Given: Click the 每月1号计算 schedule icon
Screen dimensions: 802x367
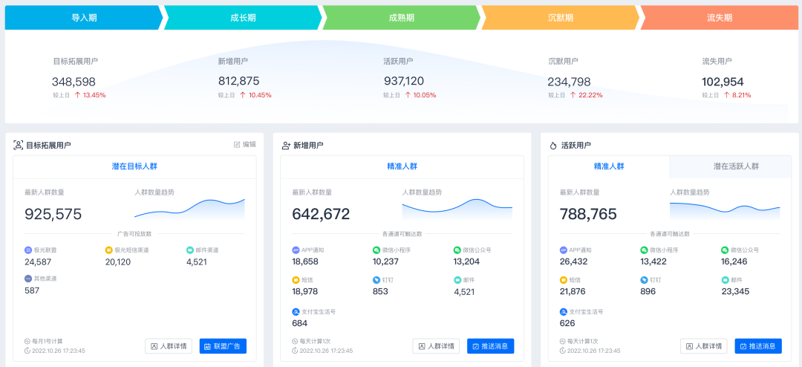Looking at the screenshot, I should pos(27,341).
